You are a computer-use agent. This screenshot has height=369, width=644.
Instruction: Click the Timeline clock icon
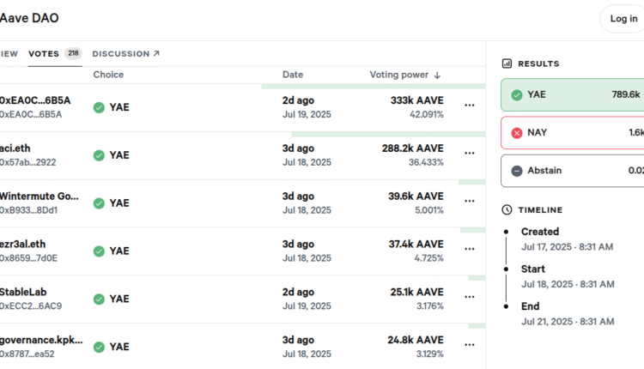507,209
